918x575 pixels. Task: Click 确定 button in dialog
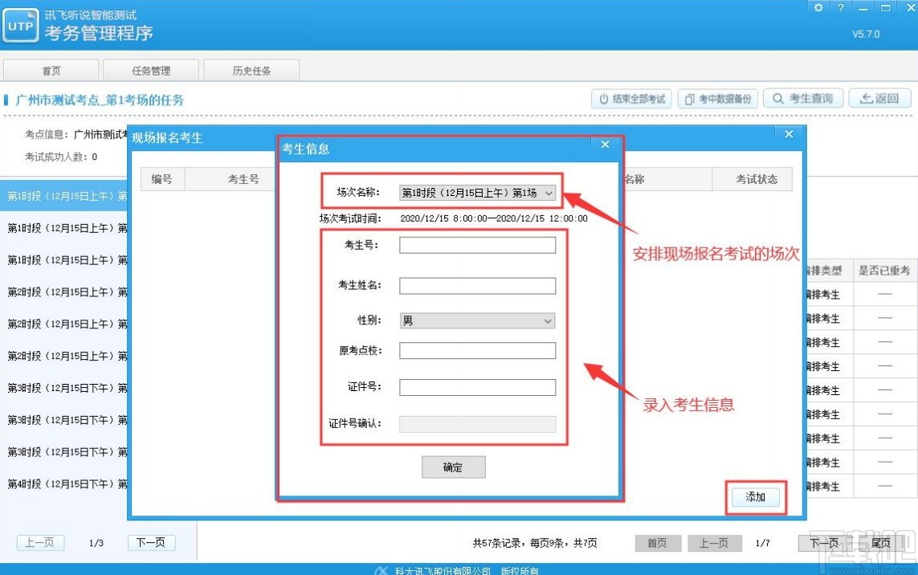pyautogui.click(x=453, y=467)
